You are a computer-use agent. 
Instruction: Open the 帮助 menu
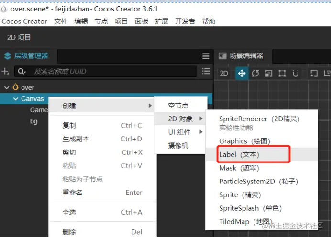pos(209,22)
